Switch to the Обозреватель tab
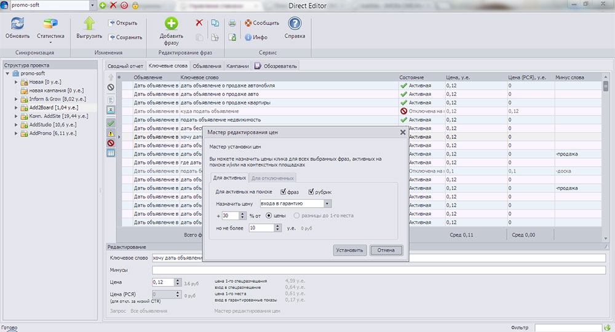The width and height of the screenshot is (615, 332). [276, 66]
